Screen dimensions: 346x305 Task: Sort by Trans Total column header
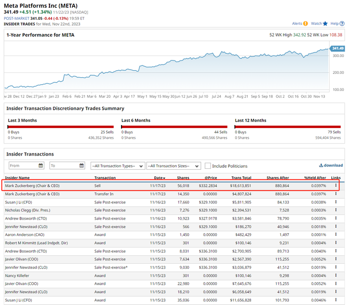pyautogui.click(x=241, y=178)
